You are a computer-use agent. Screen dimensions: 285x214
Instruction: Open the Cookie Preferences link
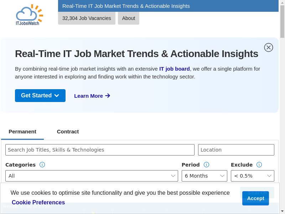tap(38, 203)
